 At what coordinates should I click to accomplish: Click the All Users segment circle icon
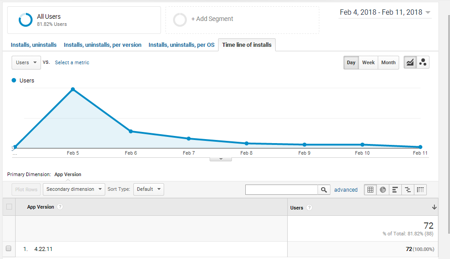coord(25,20)
